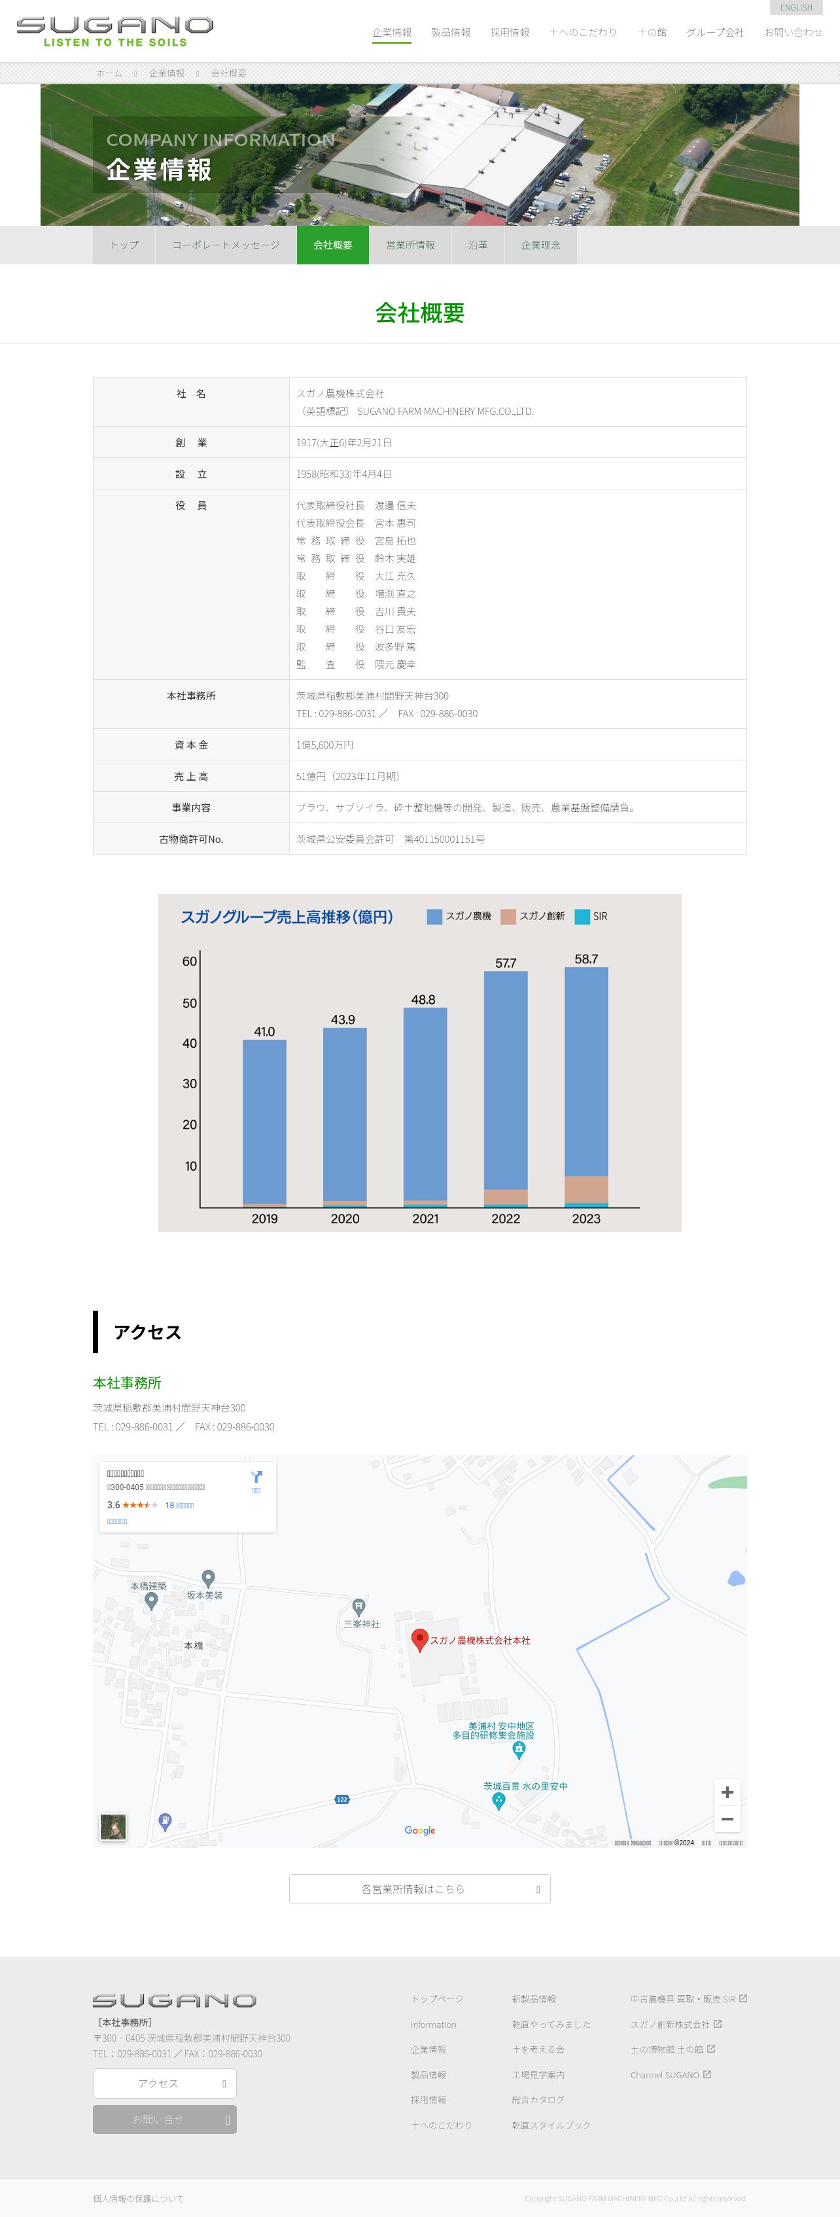
Task: Click the 茨城百景 水の里安中 map marker
Action: coord(497,1801)
